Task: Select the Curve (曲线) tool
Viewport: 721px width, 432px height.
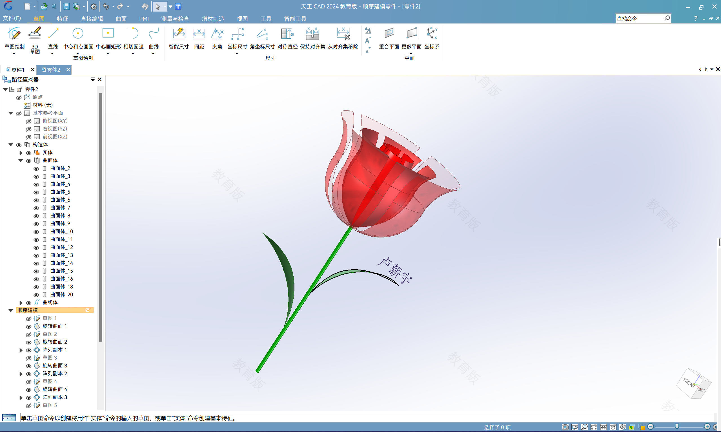Action: coord(154,38)
